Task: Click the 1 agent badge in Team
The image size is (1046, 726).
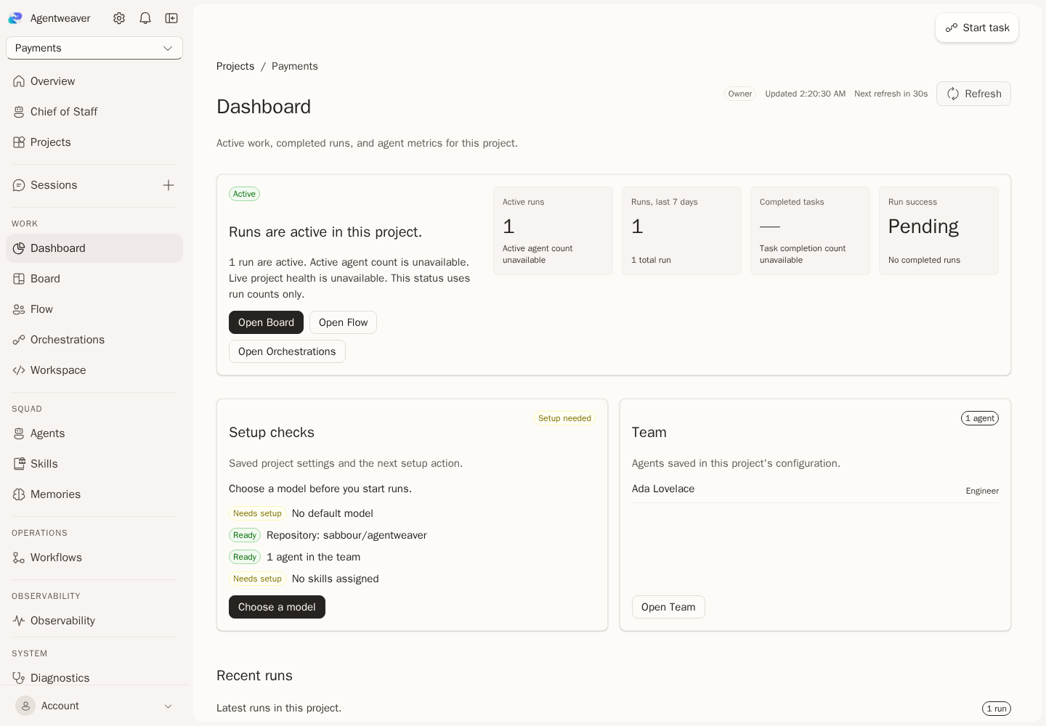Action: pos(980,418)
